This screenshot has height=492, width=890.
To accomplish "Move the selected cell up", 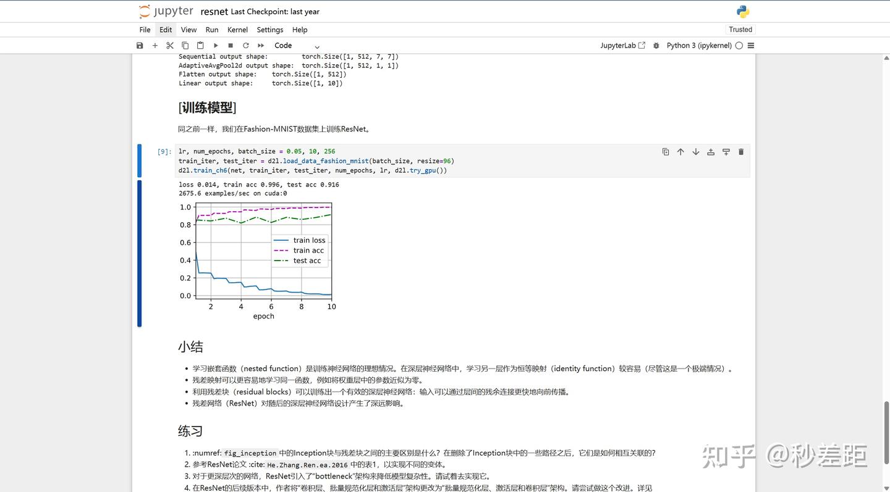I will [680, 151].
